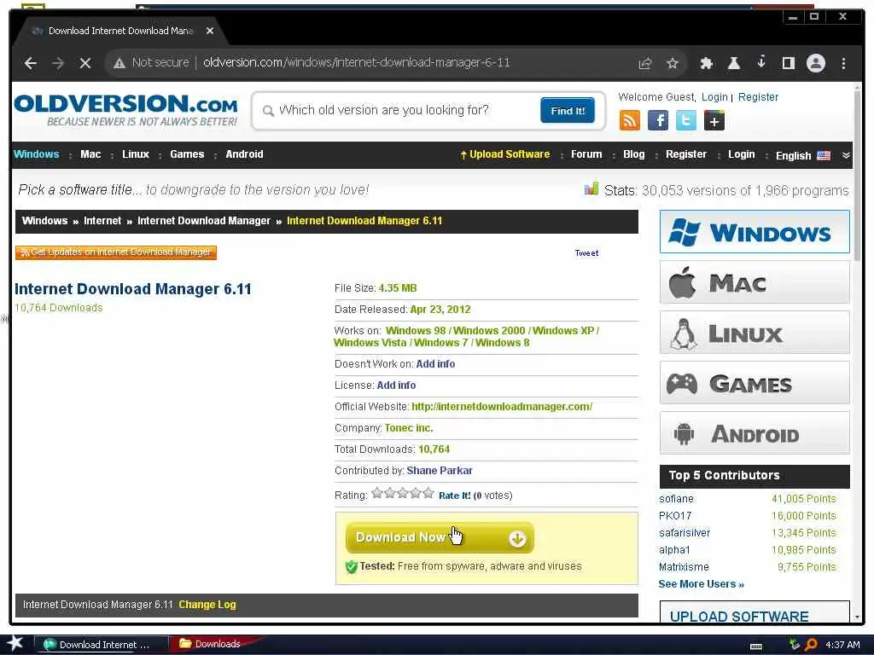Image resolution: width=874 pixels, height=655 pixels.
Task: Click the browser forward arrow
Action: coord(58,63)
